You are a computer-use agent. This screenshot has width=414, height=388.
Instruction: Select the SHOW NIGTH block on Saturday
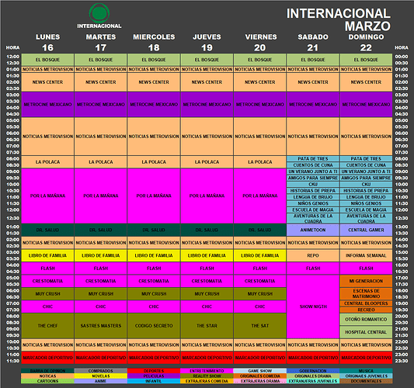click(313, 307)
